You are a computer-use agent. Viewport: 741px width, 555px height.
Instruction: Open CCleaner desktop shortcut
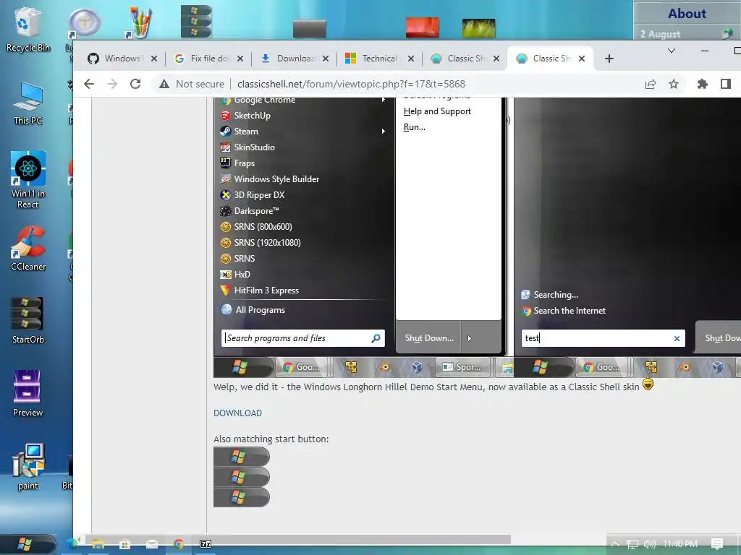pos(28,249)
